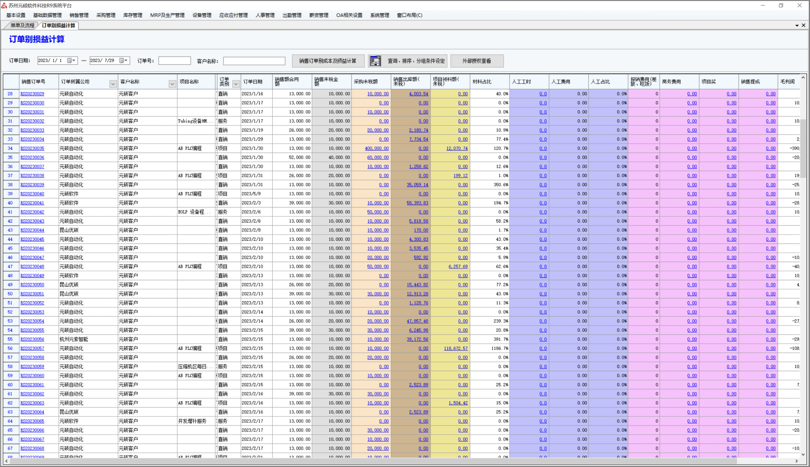Open the 库存管理 menu
This screenshot has height=467, width=810.
(x=132, y=15)
